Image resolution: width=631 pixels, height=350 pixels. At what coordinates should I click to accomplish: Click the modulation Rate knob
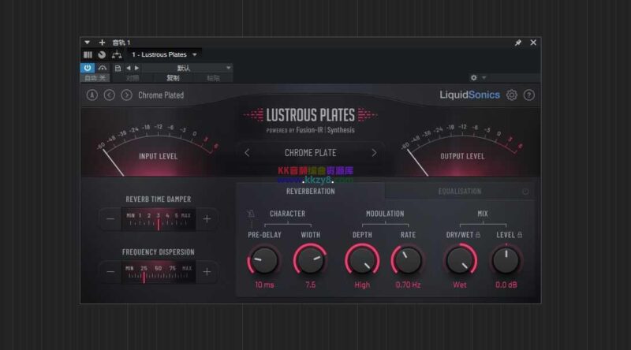(x=408, y=260)
